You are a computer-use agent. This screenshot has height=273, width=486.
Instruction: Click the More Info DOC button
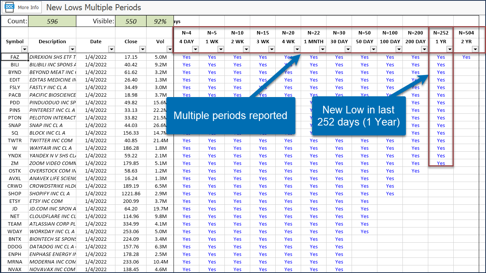pos(21,7)
